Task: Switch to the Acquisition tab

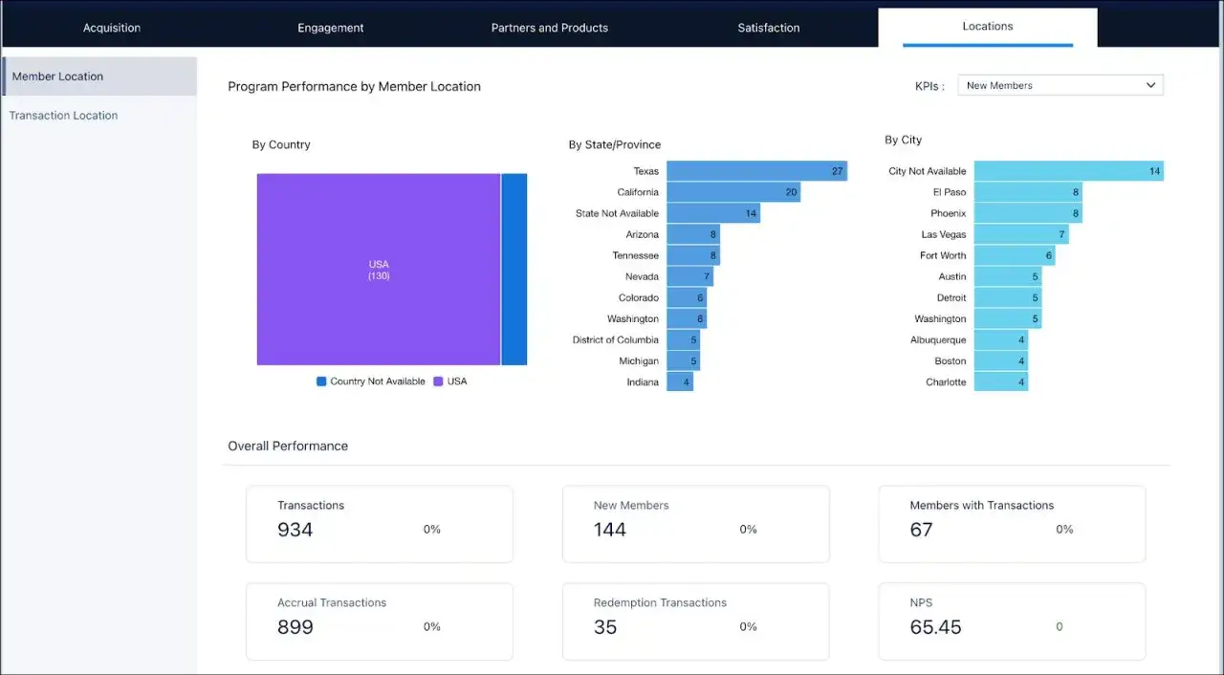Action: click(x=112, y=28)
